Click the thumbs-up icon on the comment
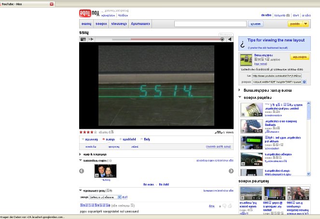Viewport: 320px width, 219px height. (x=230, y=206)
